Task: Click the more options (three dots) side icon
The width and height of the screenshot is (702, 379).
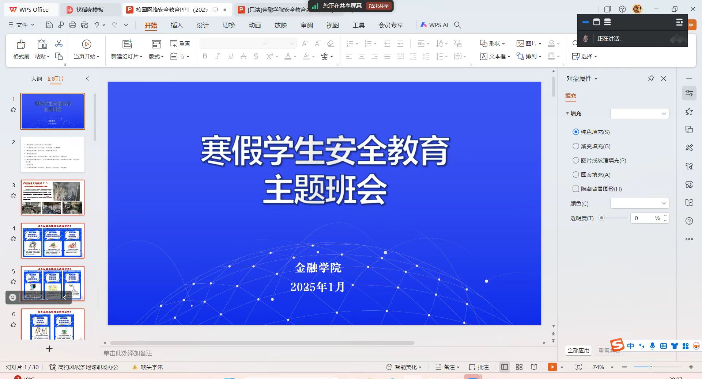Action: pyautogui.click(x=689, y=239)
